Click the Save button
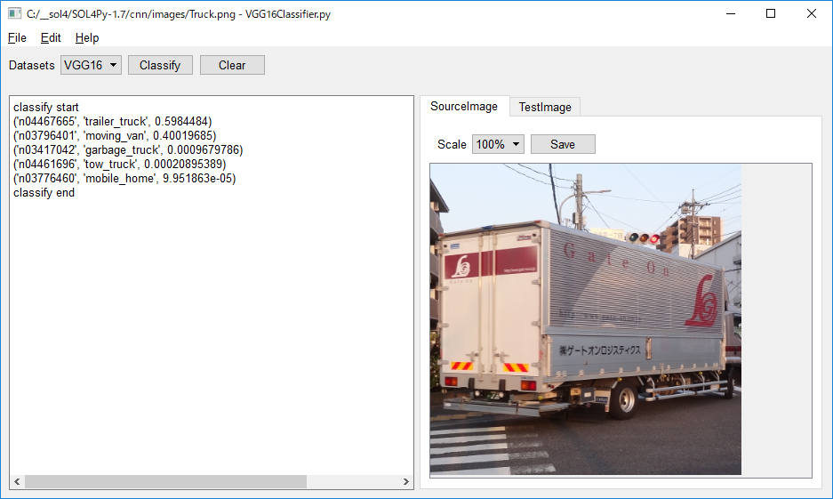 click(563, 144)
